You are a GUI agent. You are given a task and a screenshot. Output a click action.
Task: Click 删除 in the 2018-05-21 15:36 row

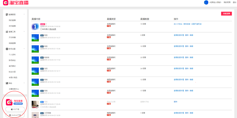(187, 46)
